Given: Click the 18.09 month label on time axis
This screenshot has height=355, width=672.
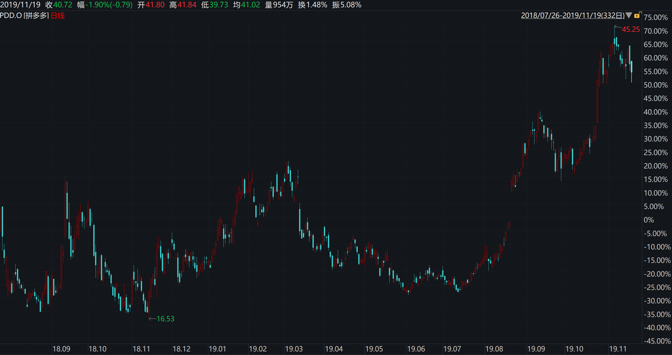Looking at the screenshot, I should (61, 349).
